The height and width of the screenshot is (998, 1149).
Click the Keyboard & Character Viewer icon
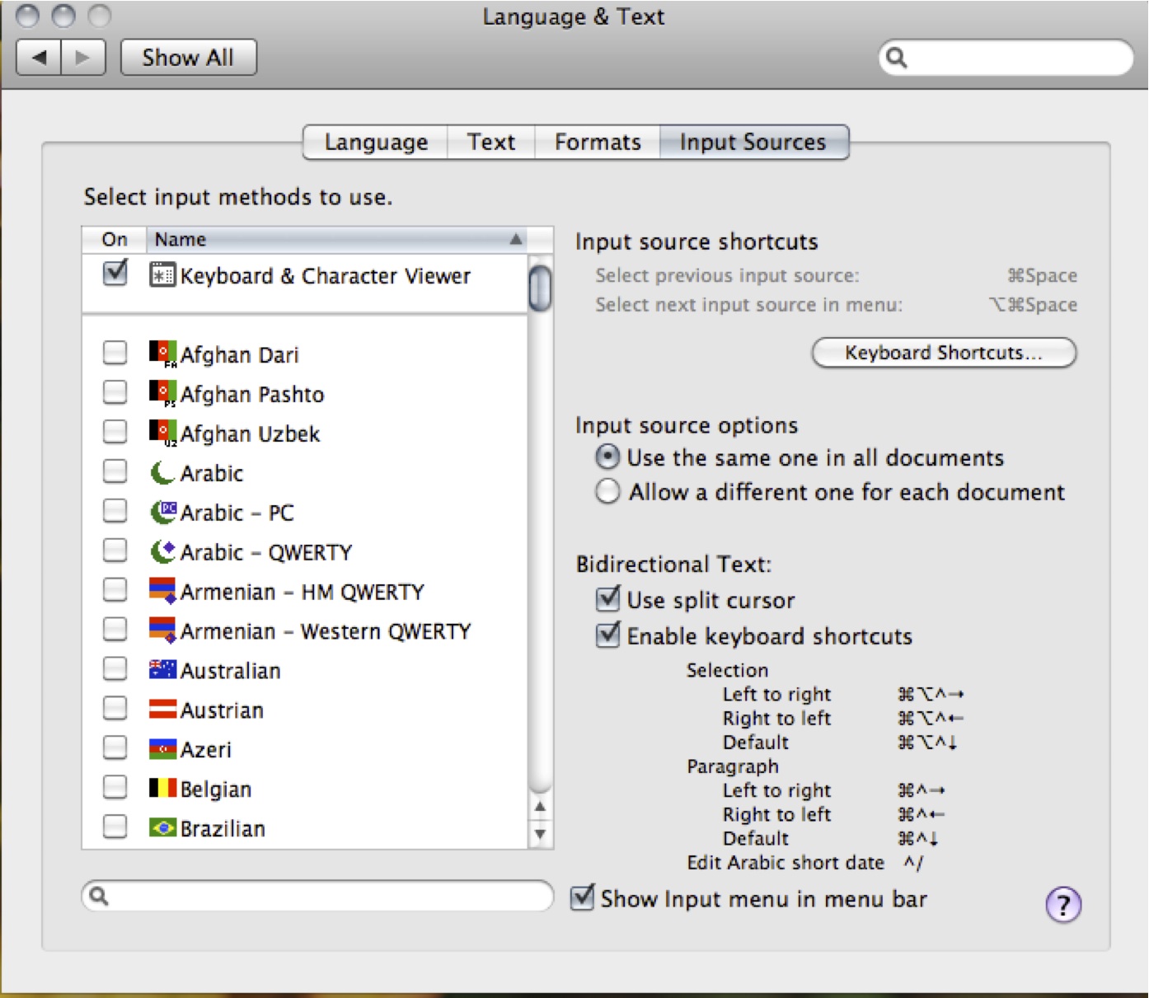coord(162,274)
